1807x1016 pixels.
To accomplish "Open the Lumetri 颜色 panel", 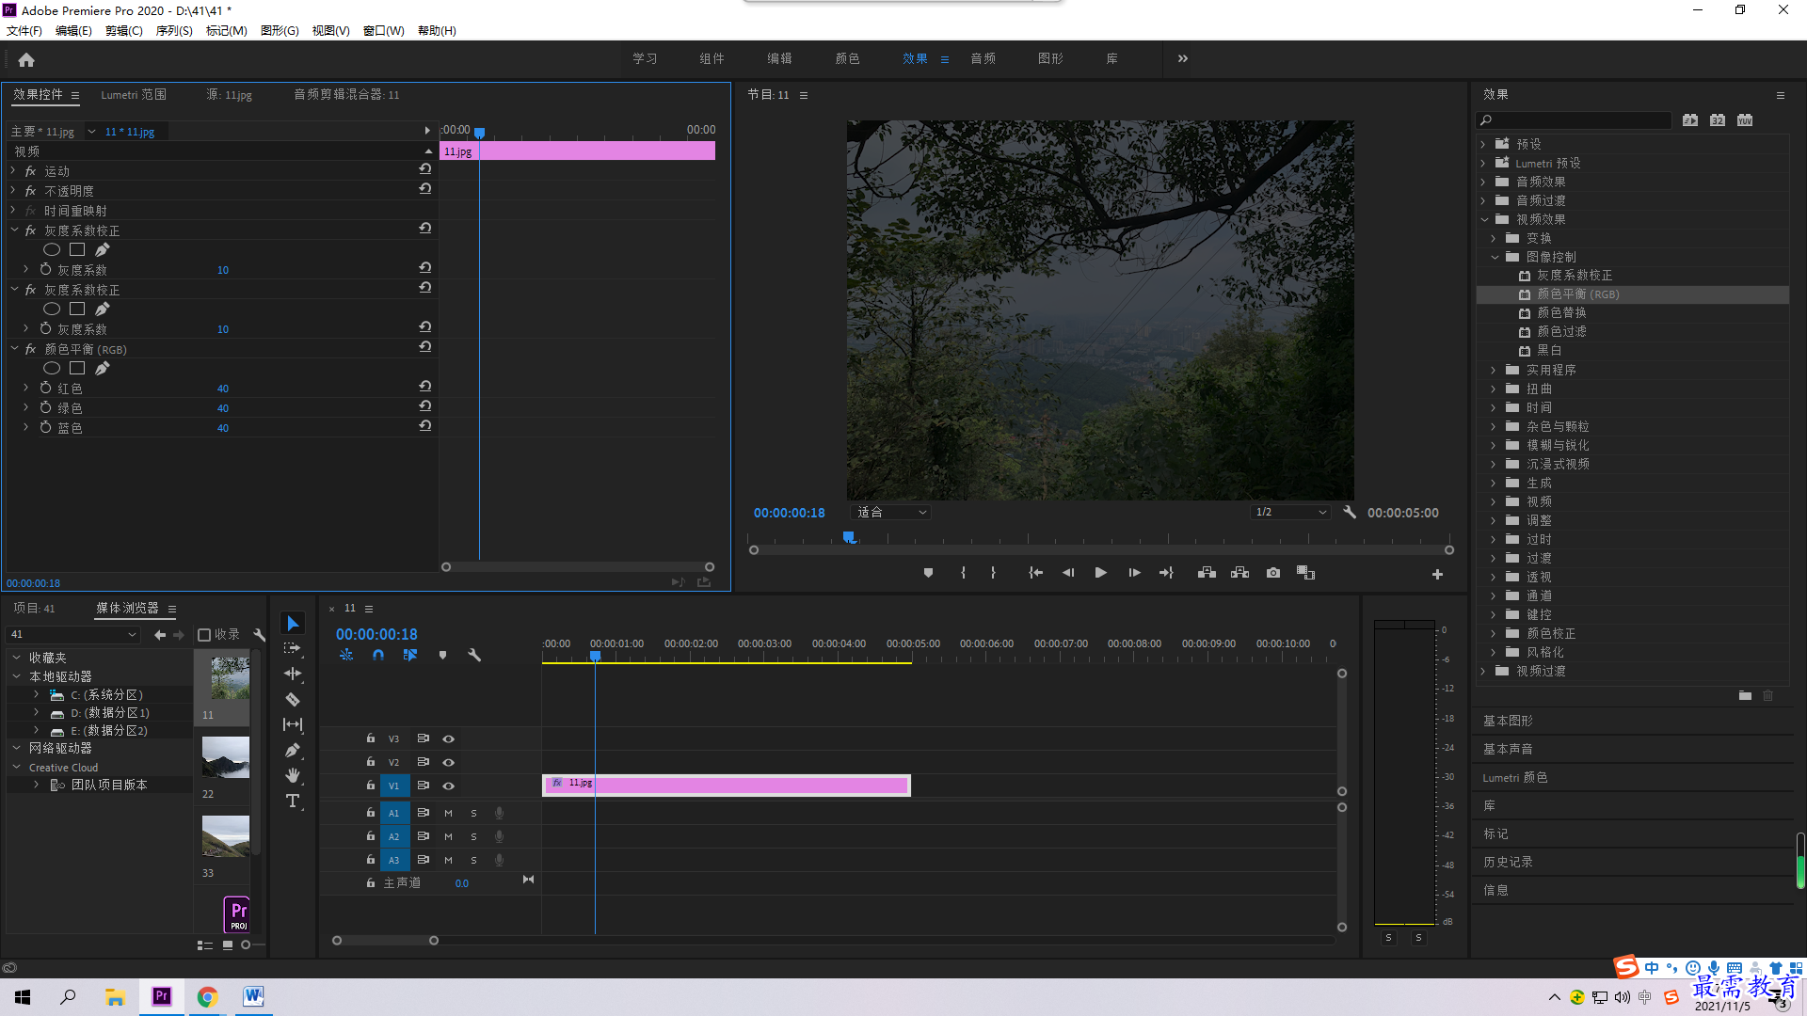I will click(1515, 777).
